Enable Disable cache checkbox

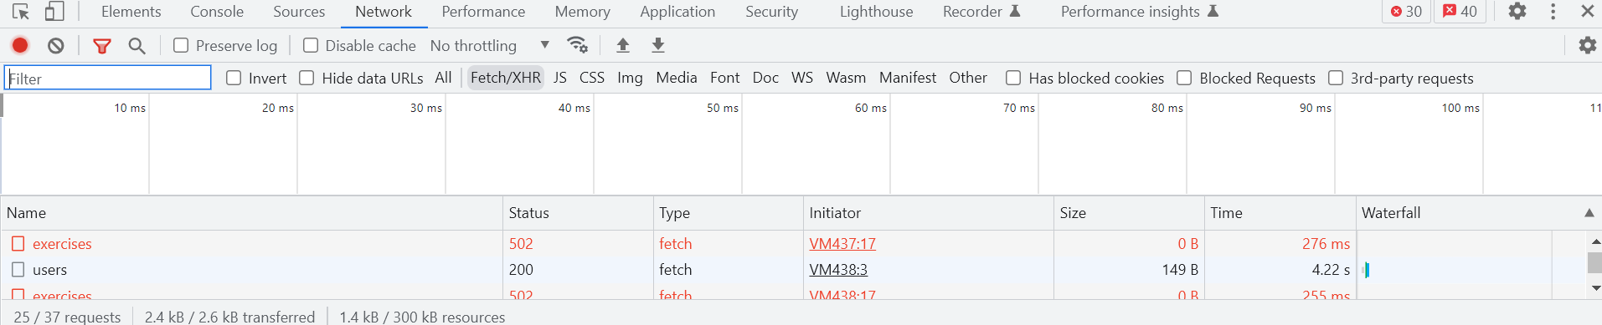(311, 45)
